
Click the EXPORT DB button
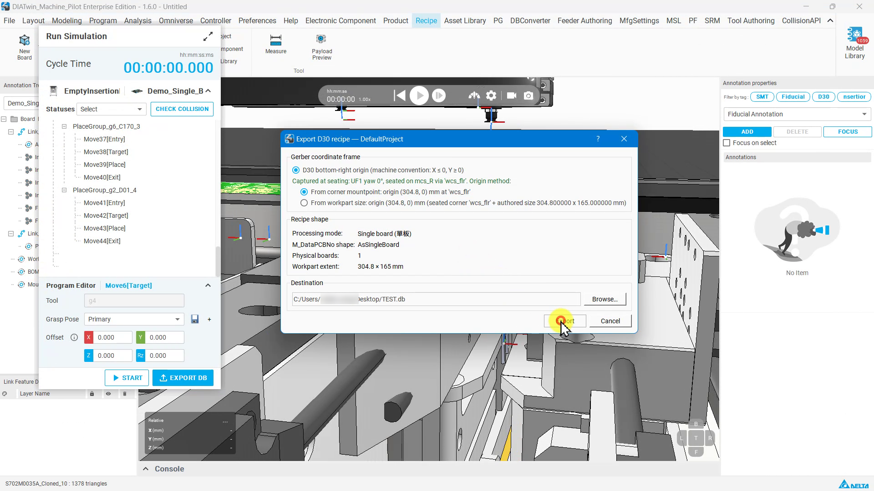point(183,378)
